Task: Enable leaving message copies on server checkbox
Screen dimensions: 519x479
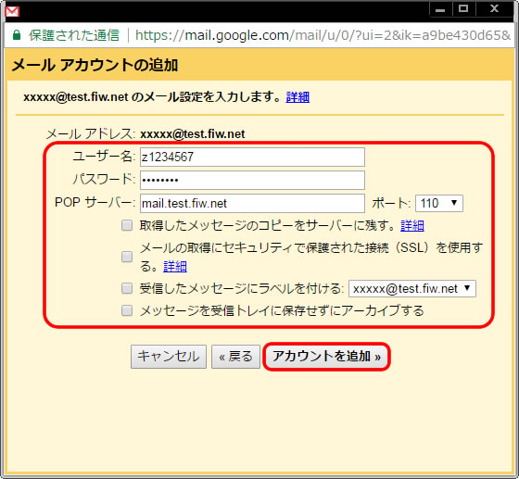Action: 127,226
